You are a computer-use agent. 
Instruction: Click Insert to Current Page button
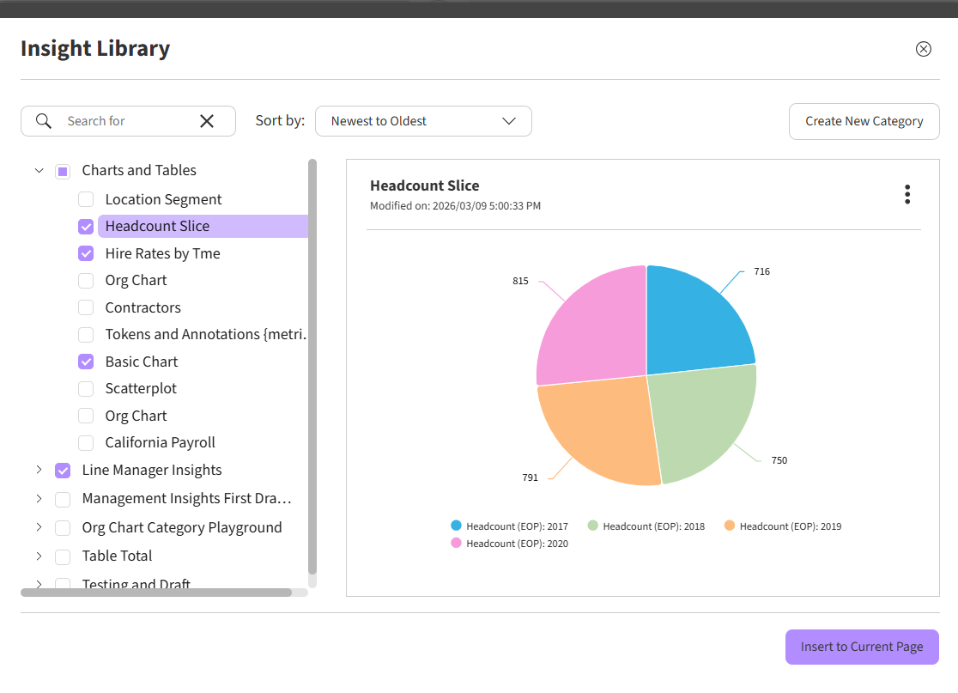[x=862, y=647]
